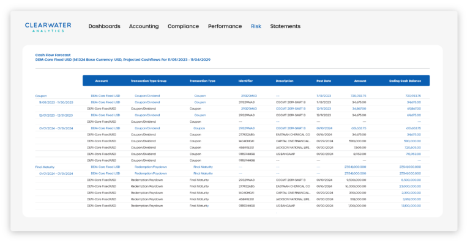This screenshot has width=470, height=243.
Task: Select identifier 14040HCA1 in the Coupon row
Action: click(x=247, y=141)
